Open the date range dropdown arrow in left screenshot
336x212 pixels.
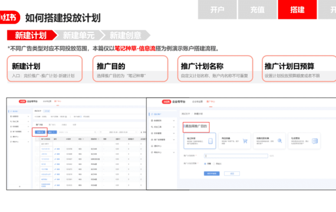pyautogui.click(x=136, y=132)
